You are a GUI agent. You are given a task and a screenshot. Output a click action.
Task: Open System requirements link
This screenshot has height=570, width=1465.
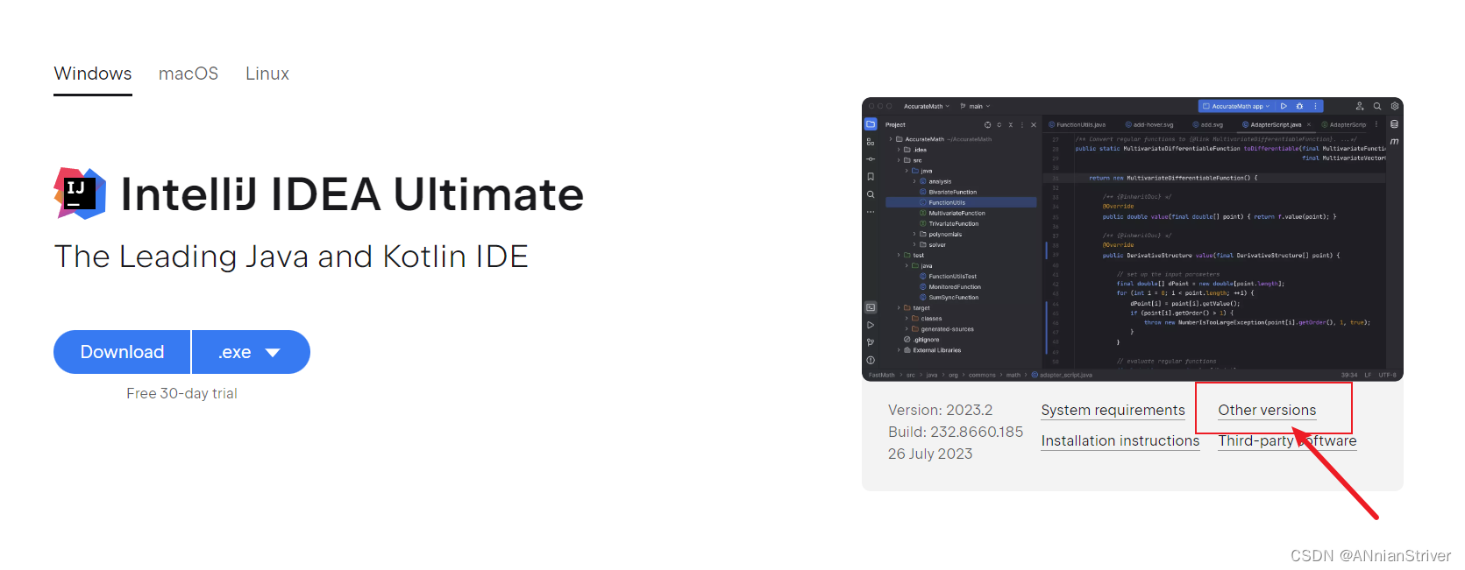(x=1113, y=411)
